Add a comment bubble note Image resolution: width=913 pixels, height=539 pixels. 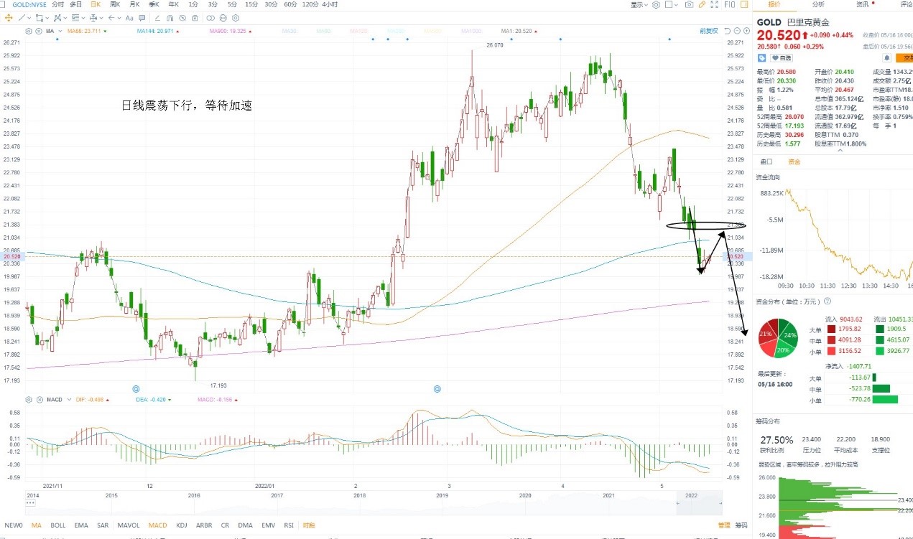pos(142,18)
